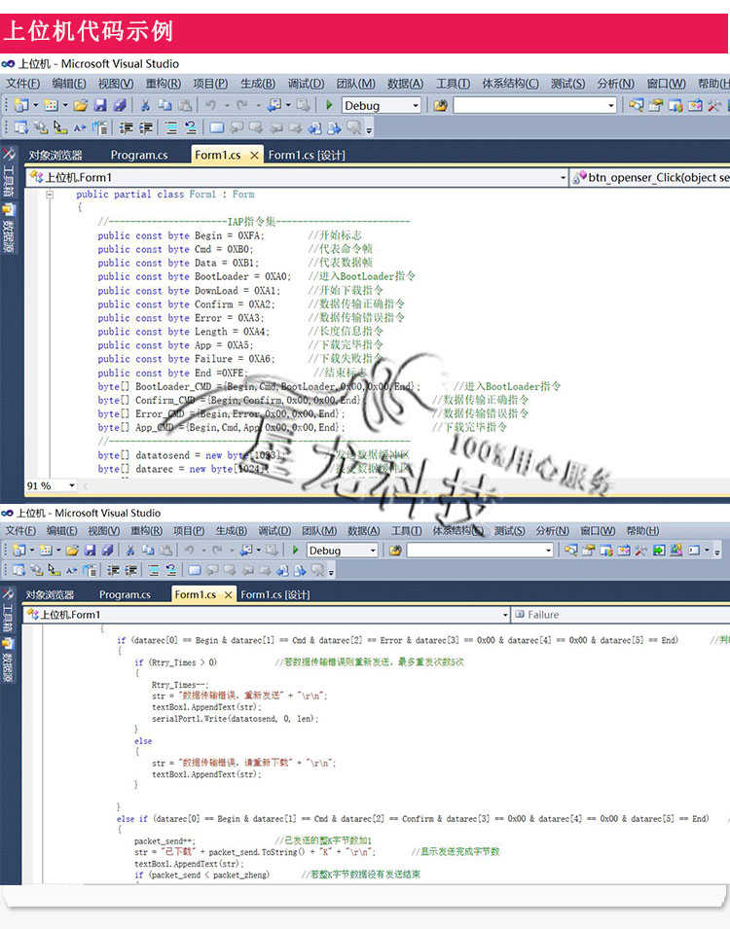Collapse the class Form1 code region

pyautogui.click(x=50, y=195)
